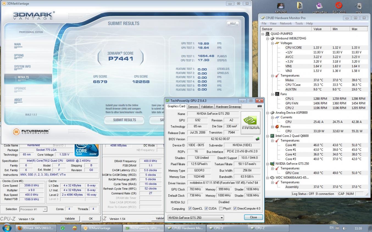Open the Network menu in Hardware Monitor
This screenshot has height=232, width=372.
click(286, 24)
